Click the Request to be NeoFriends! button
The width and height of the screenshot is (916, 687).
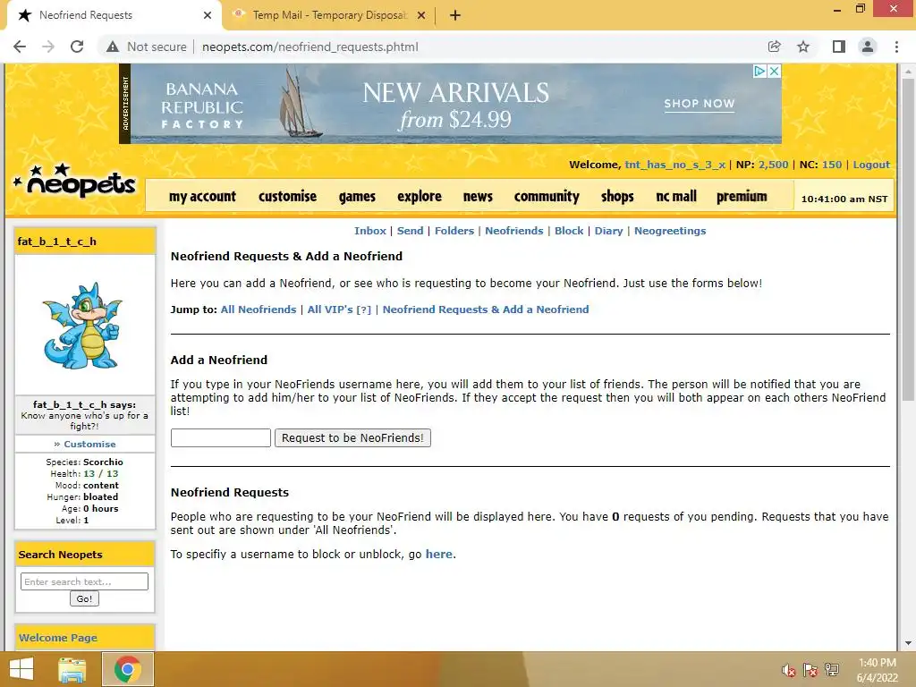[352, 438]
